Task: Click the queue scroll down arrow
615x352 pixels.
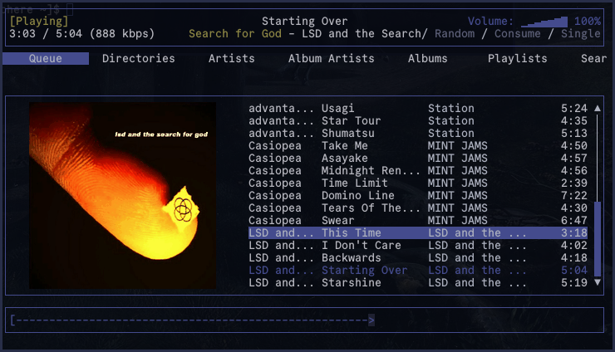Action: coord(598,282)
